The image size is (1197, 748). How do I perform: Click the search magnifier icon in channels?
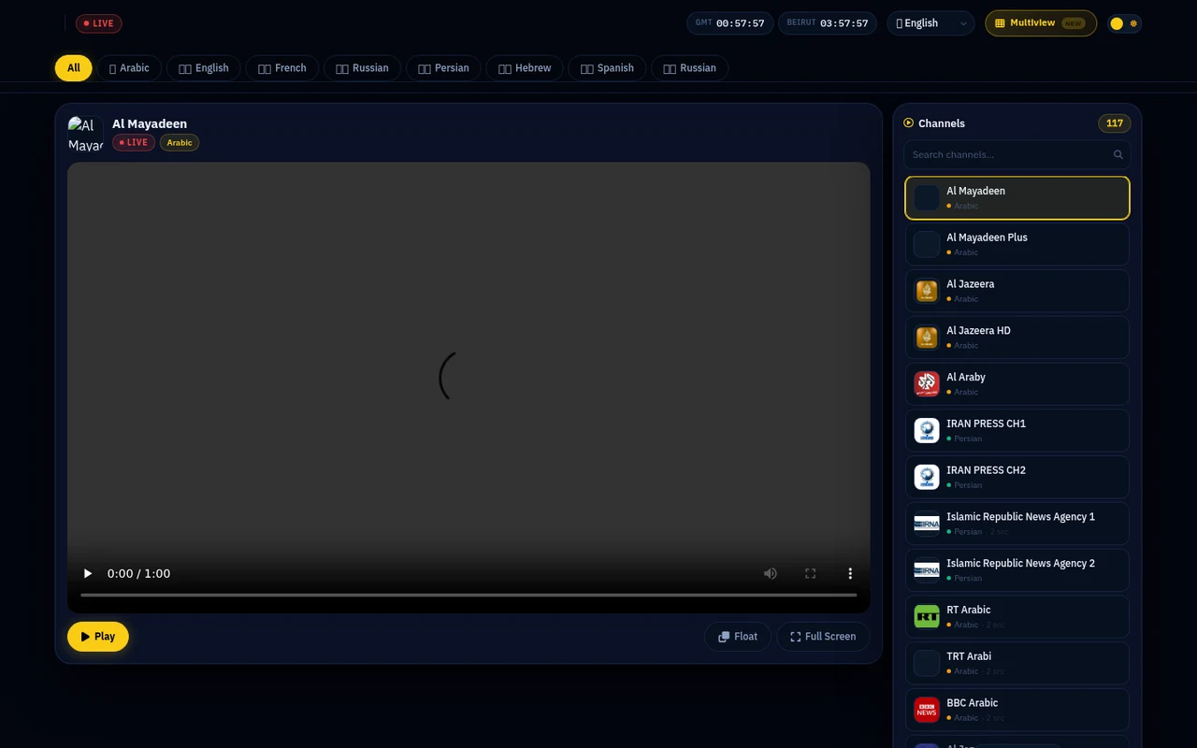pos(1118,155)
